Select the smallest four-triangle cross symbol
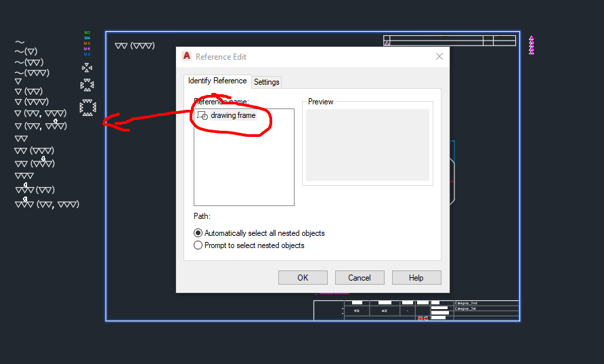604x364 pixels. (x=87, y=68)
